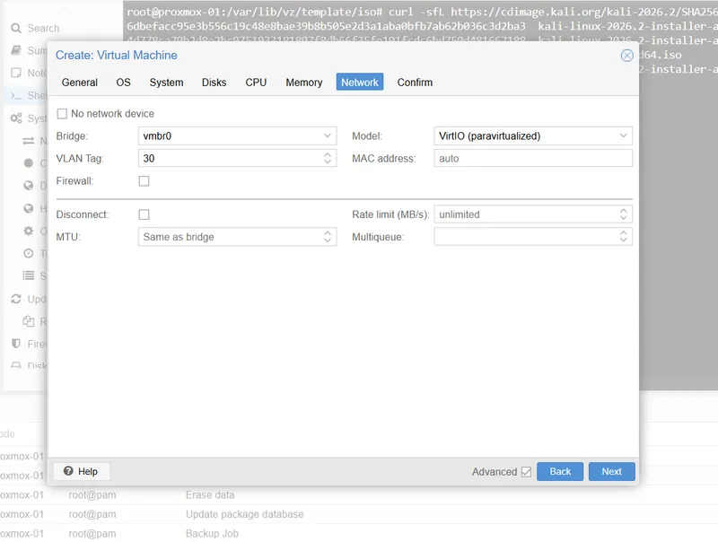The width and height of the screenshot is (718, 542).
Task: Click the Firewall shield icon in sidebar
Action: [16, 344]
